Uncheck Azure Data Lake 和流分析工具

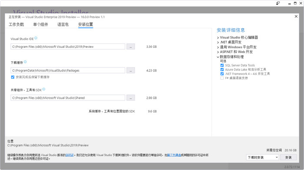(222, 70)
